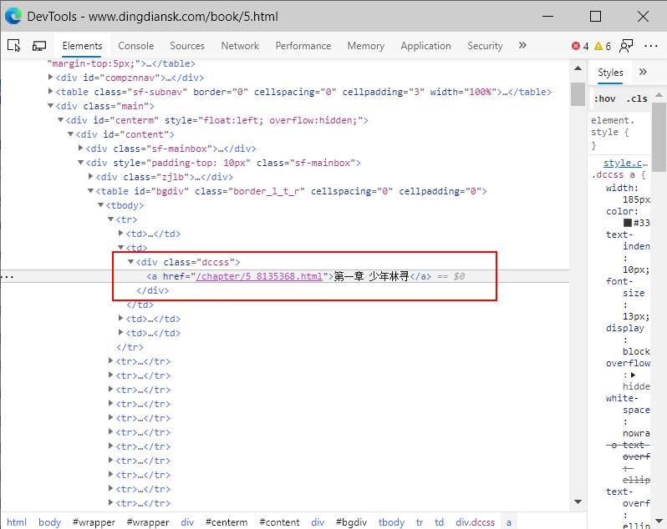Click the ellipsis beside the selected row
The width and height of the screenshot is (667, 529).
[8, 276]
